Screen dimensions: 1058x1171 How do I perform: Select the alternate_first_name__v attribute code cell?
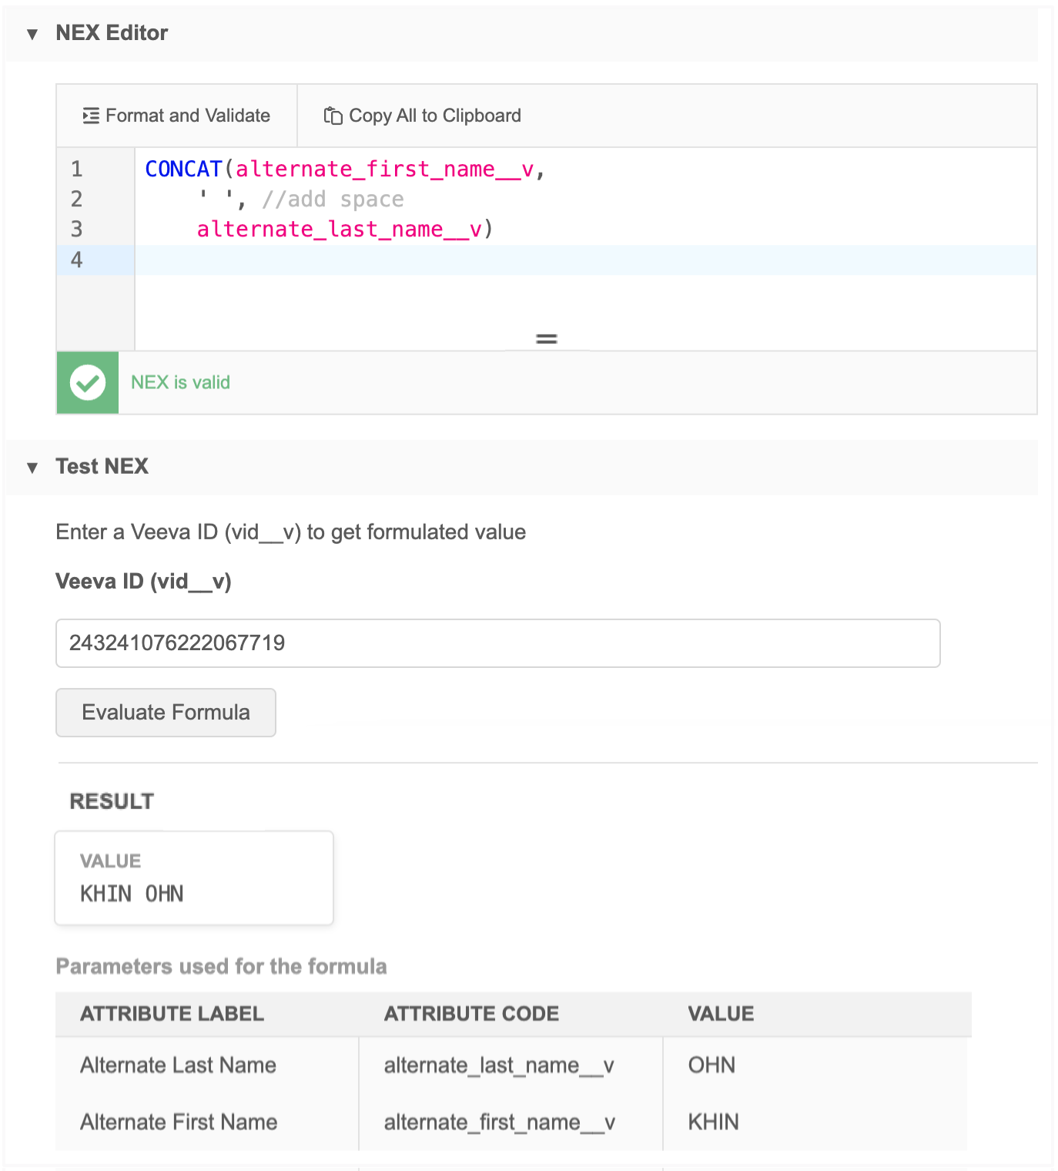(x=499, y=1122)
